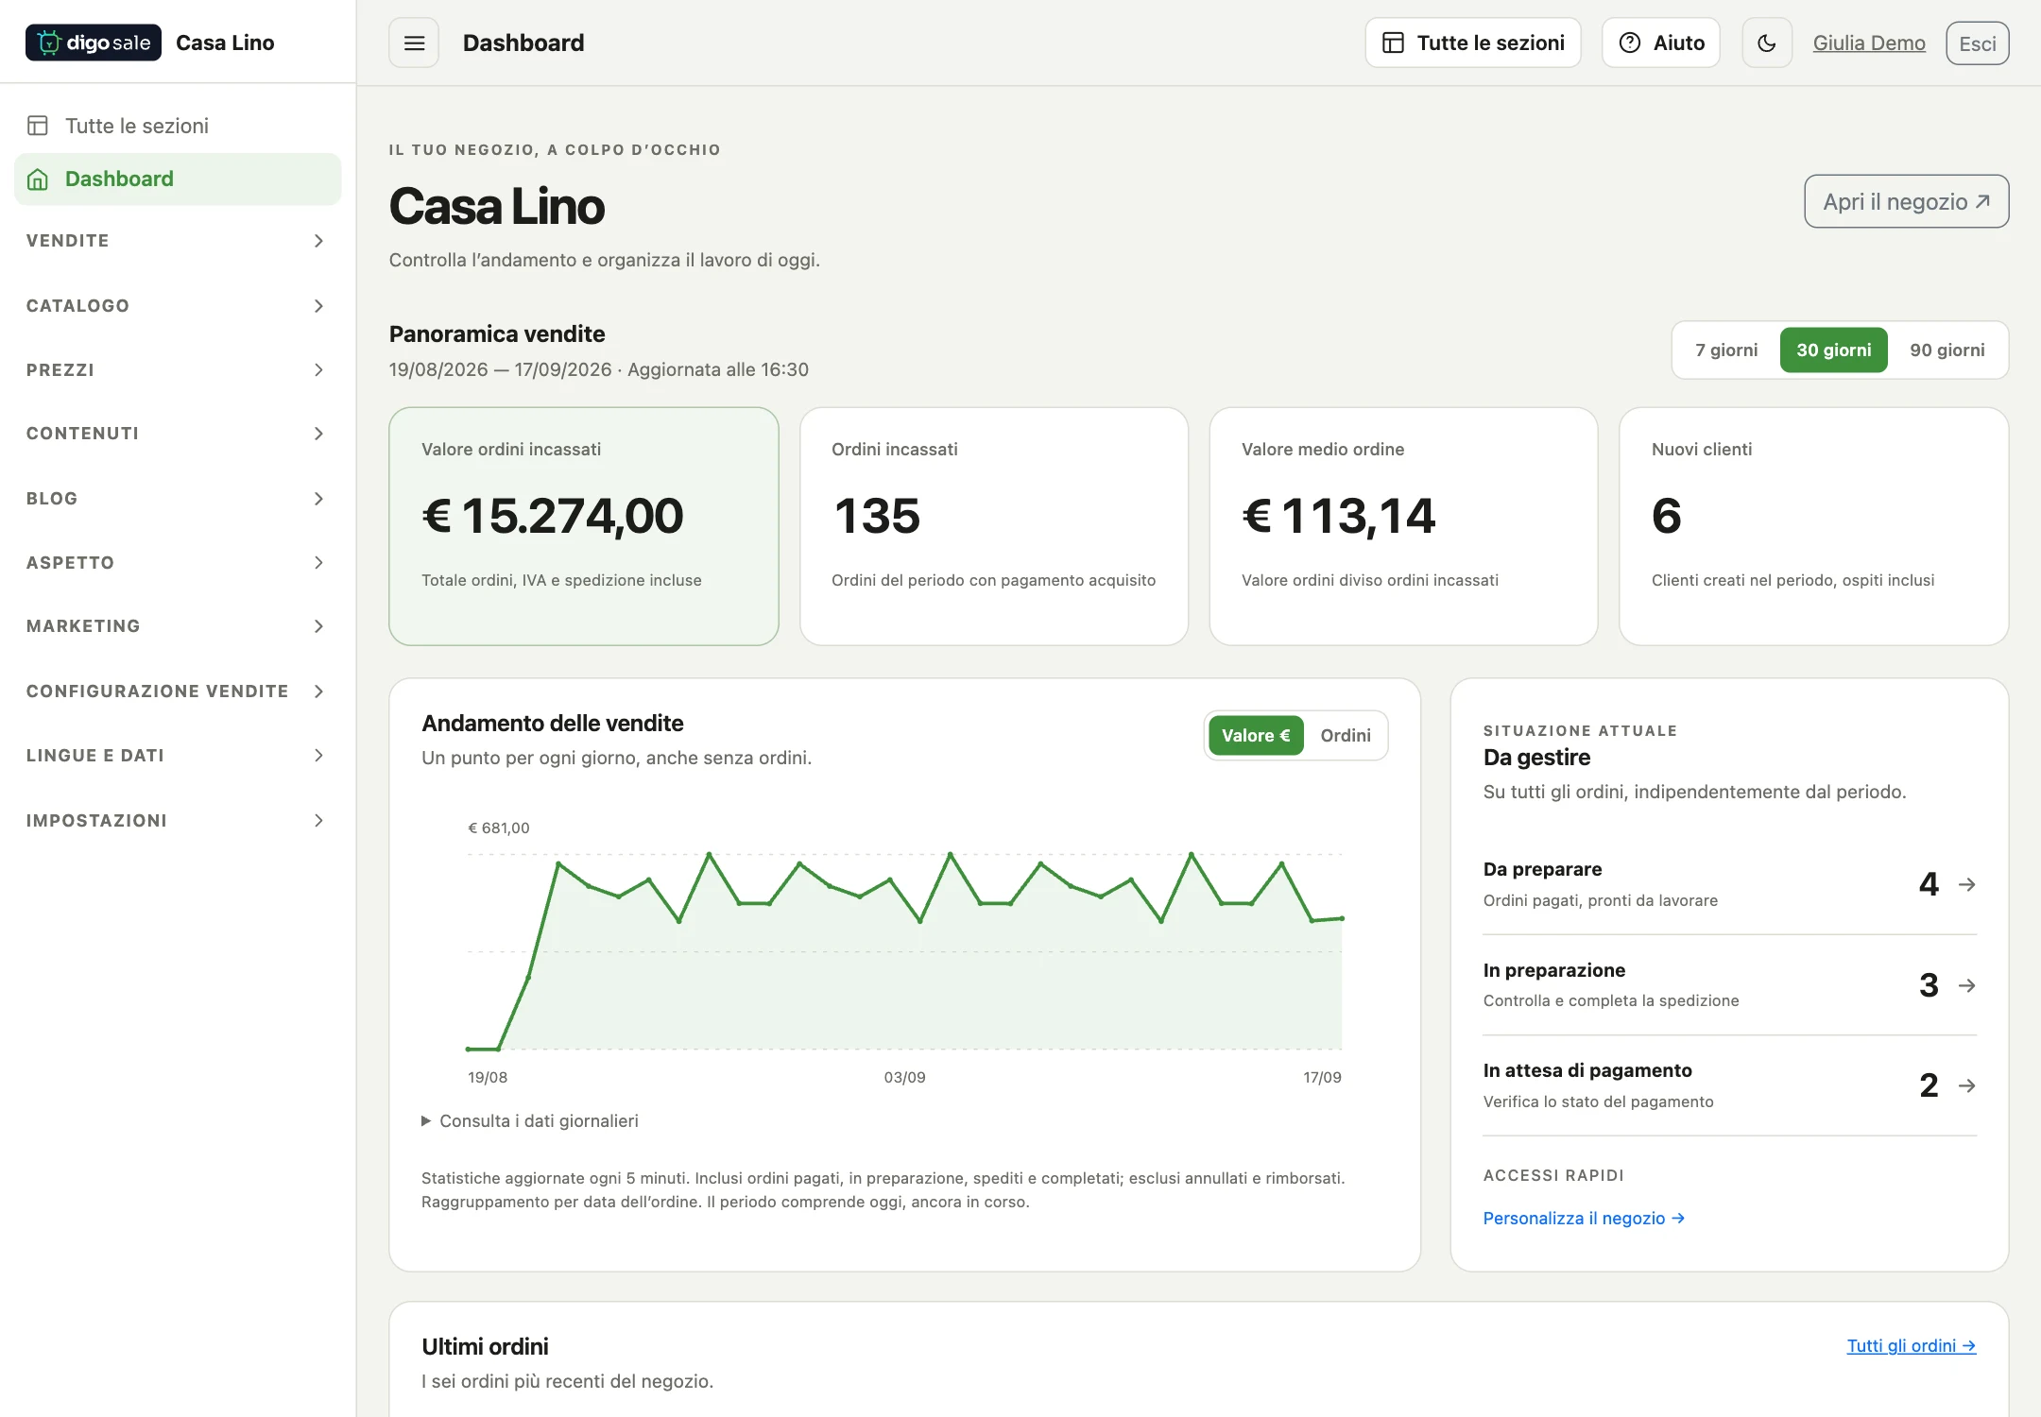The image size is (2041, 1417).
Task: Open Giulia Demo profile link
Action: coord(1868,43)
